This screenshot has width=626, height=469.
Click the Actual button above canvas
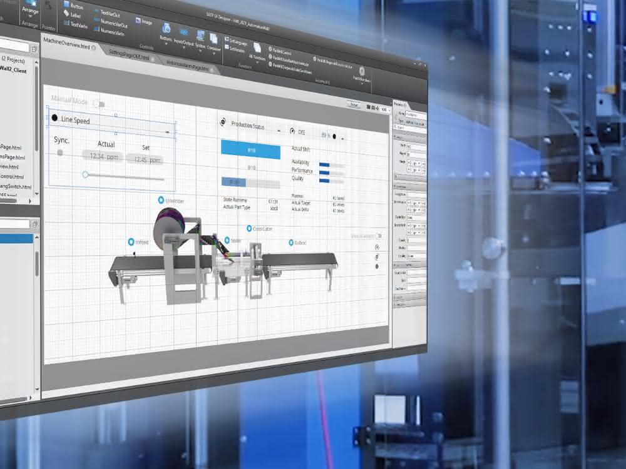click(354, 105)
